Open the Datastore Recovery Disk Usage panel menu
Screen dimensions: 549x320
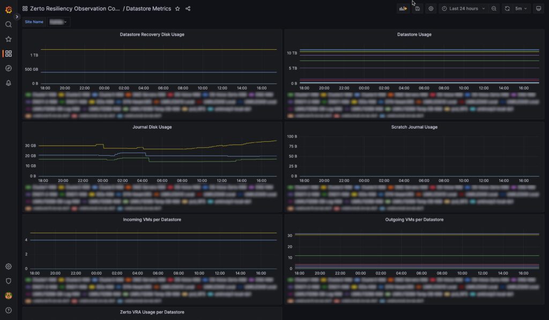152,35
